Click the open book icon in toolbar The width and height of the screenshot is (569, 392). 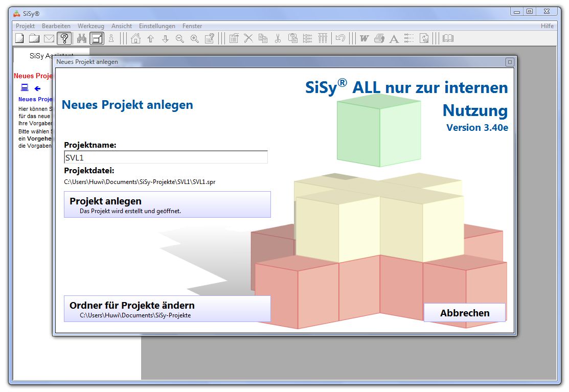click(x=448, y=38)
